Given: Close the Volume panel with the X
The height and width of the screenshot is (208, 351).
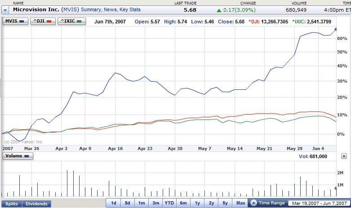Looking at the screenshot, I should pyautogui.click(x=344, y=156).
